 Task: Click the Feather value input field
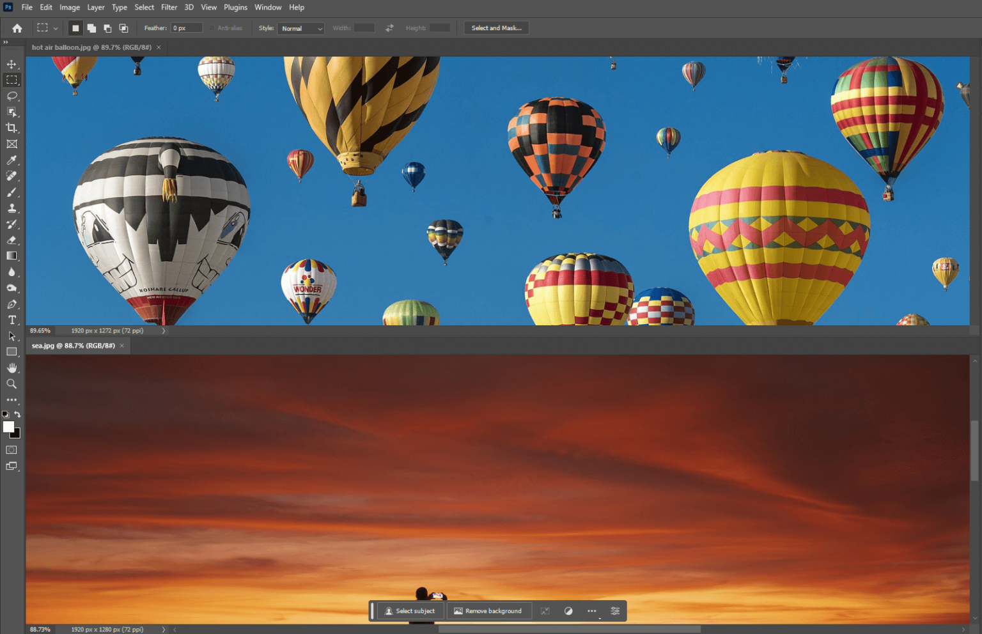pyautogui.click(x=186, y=27)
